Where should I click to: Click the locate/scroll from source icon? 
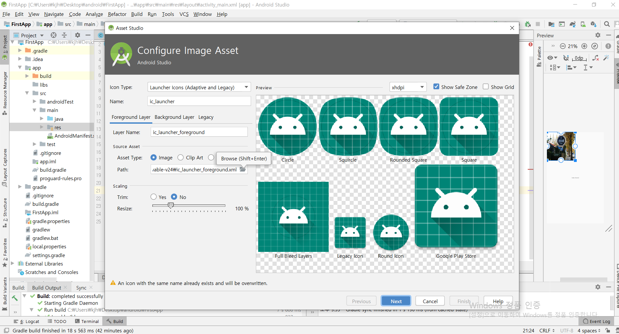tap(54, 35)
